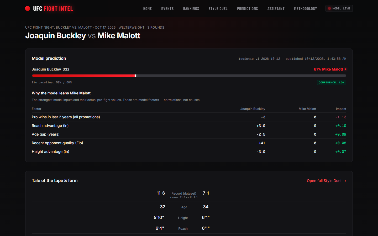378x236 pixels.
Task: Select the Height advantage (in) factor
Action: pyautogui.click(x=50, y=152)
